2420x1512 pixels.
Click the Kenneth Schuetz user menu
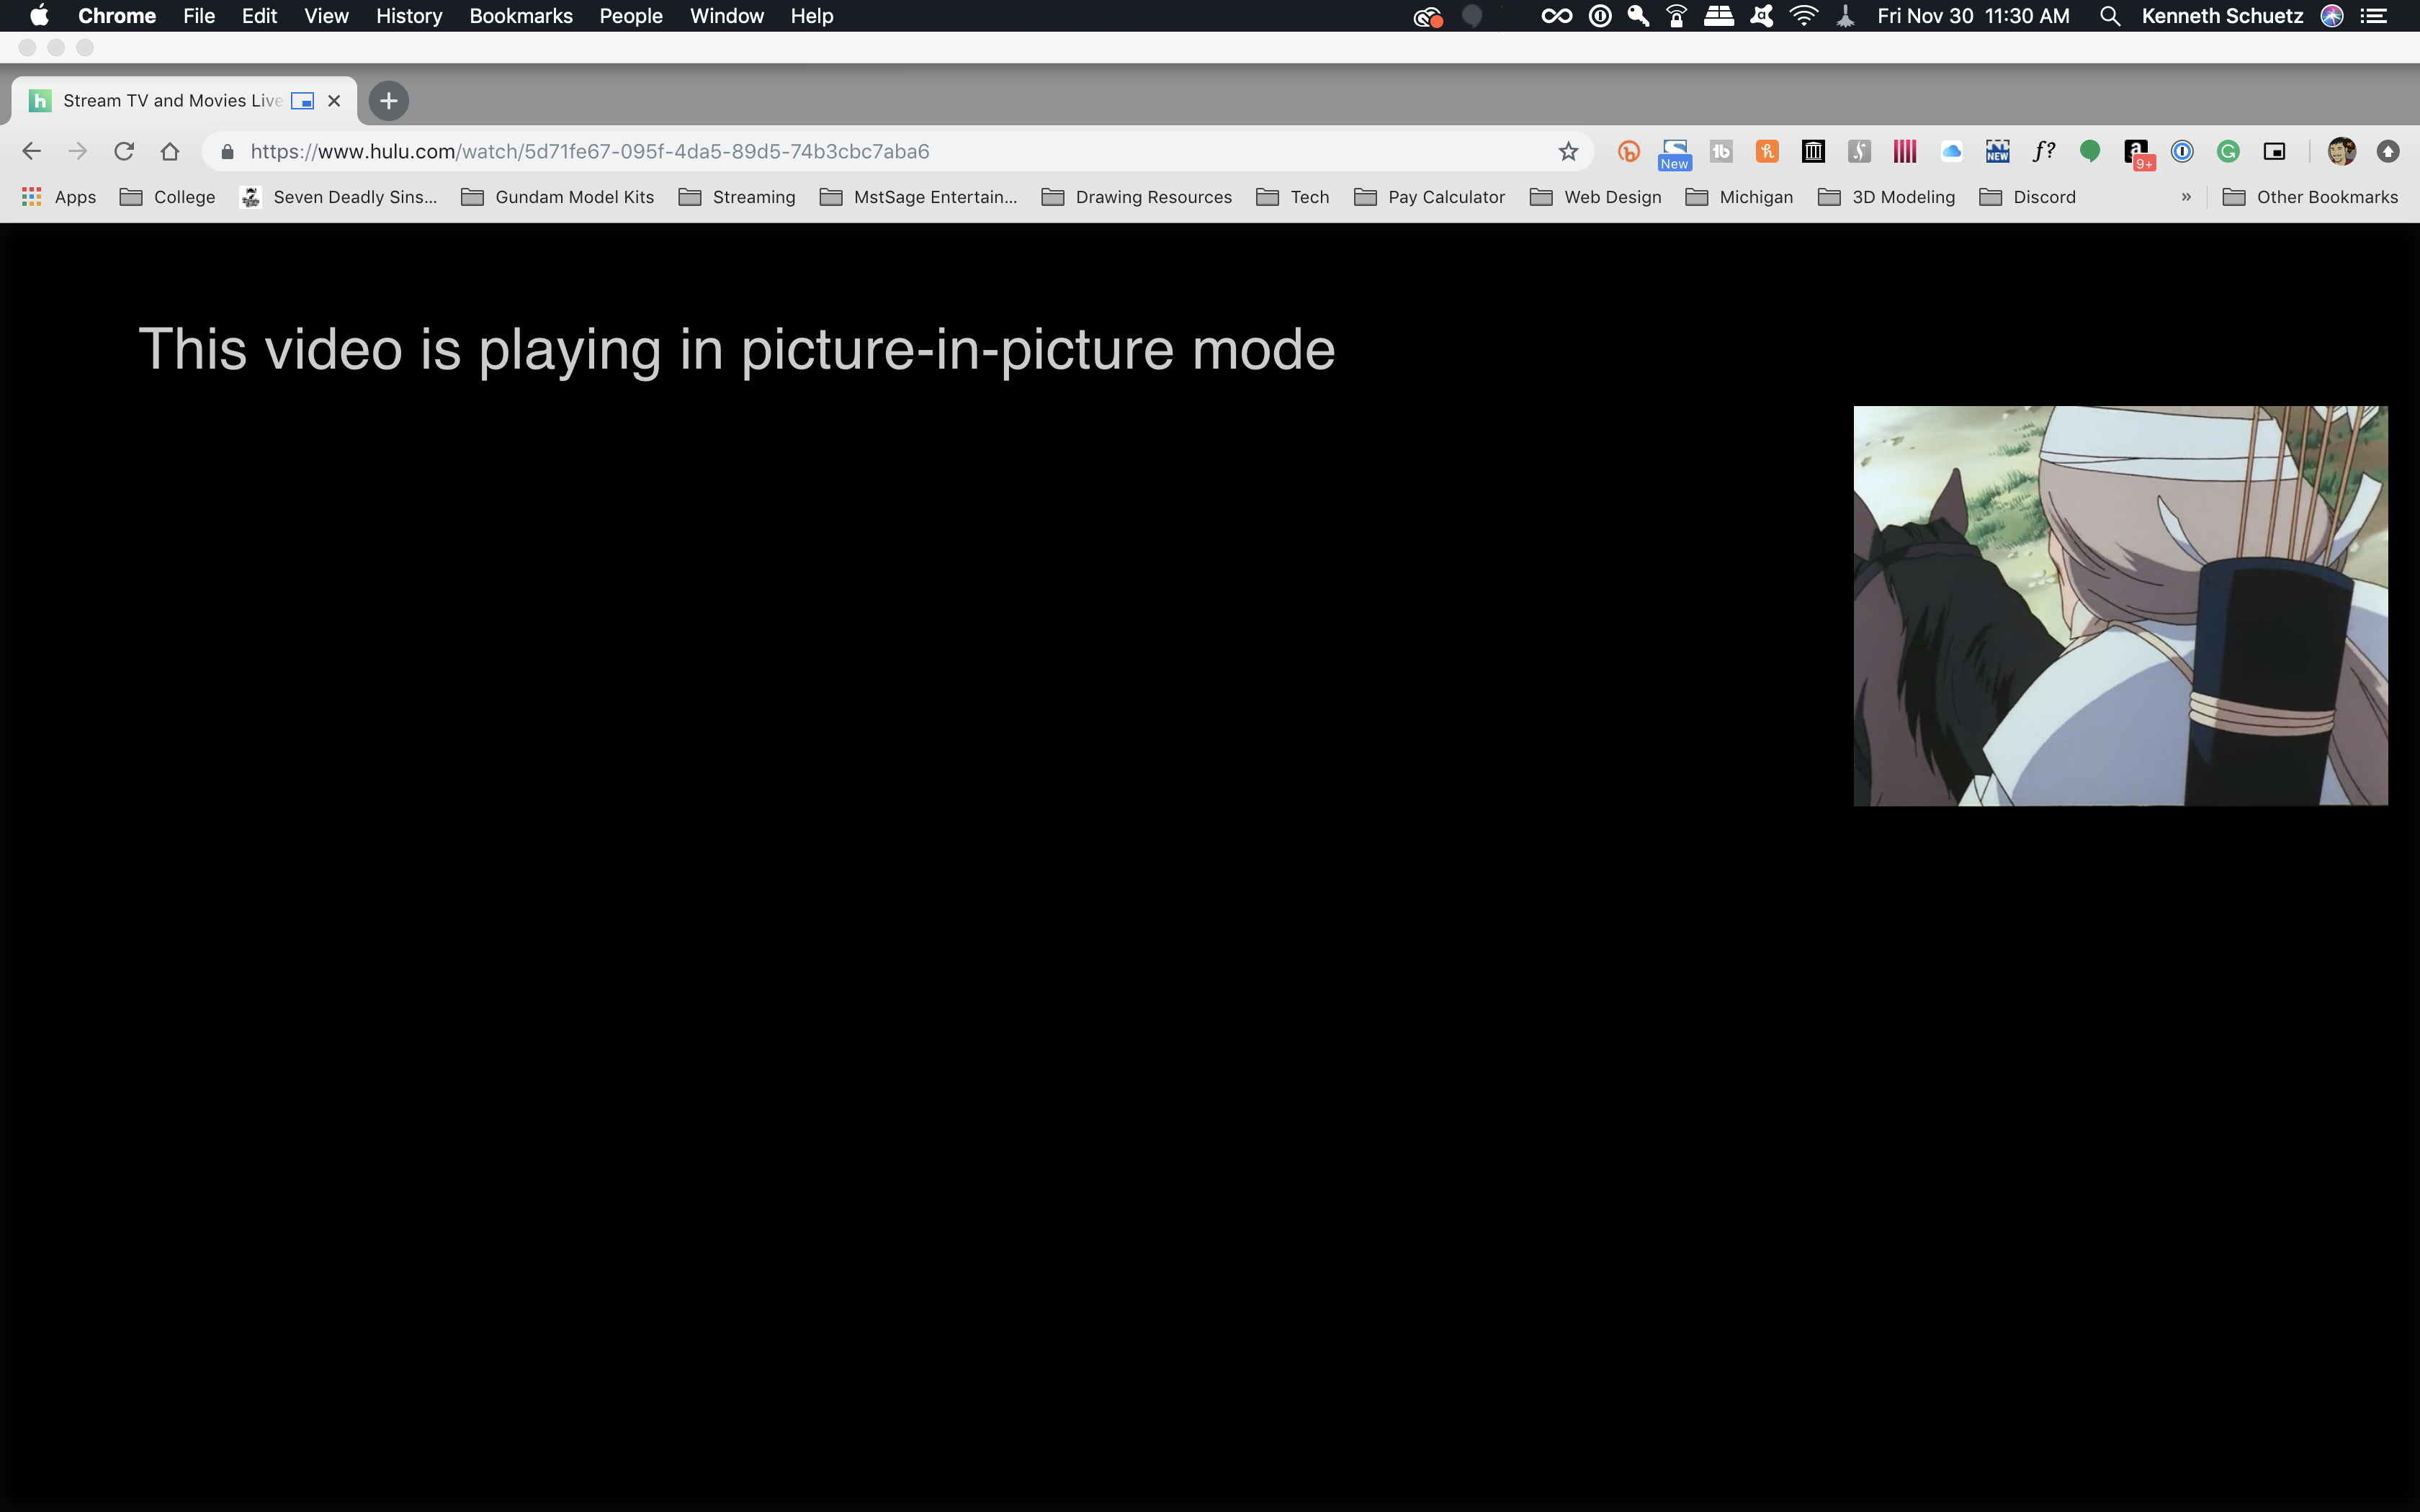2222,16
